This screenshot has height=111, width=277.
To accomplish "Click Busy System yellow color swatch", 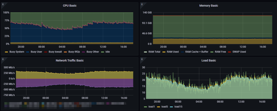I will (x=6, y=52).
